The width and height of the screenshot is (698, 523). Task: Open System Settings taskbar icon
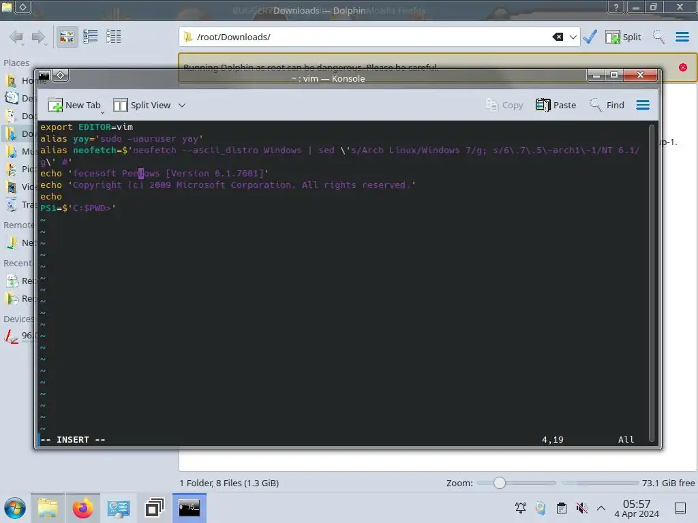pos(119,508)
